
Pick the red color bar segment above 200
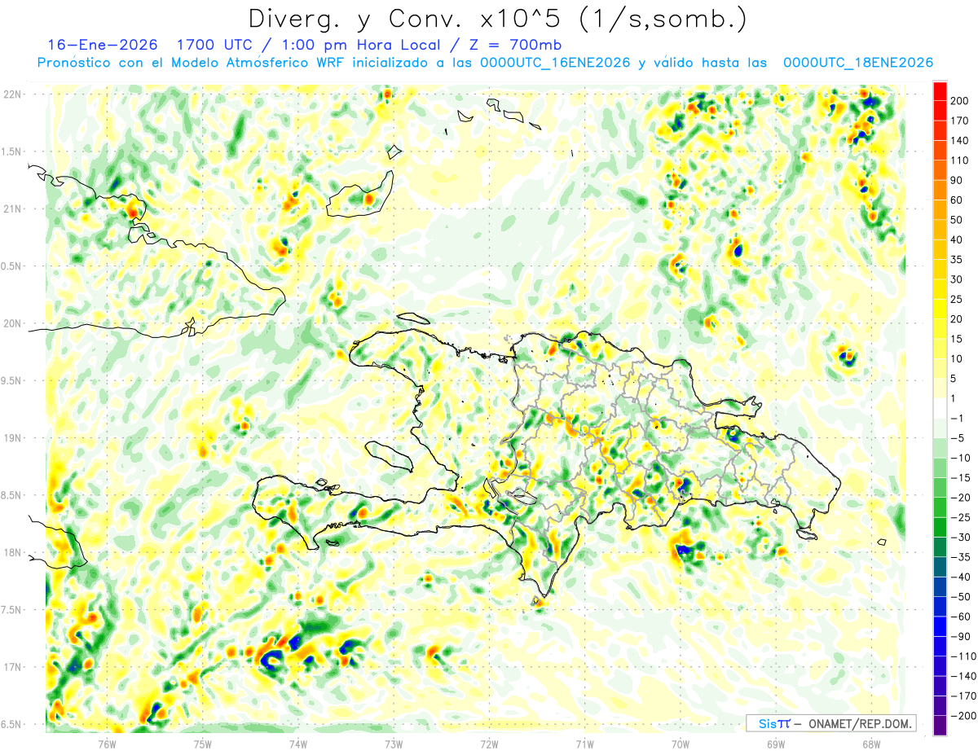[x=941, y=91]
